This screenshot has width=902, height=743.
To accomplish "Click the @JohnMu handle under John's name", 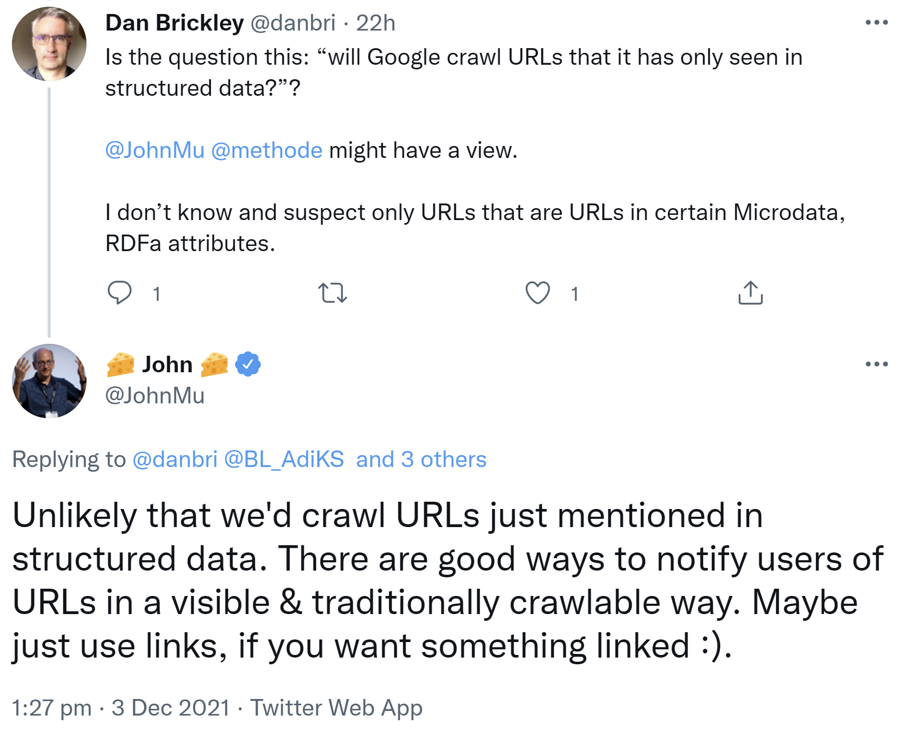I will click(x=155, y=396).
